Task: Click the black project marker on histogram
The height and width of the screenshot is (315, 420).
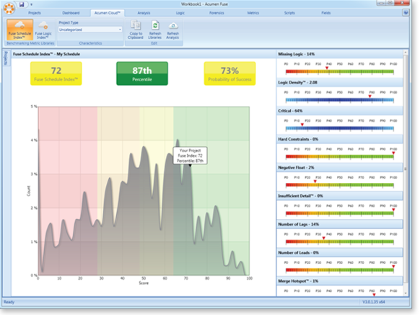Action: point(191,166)
